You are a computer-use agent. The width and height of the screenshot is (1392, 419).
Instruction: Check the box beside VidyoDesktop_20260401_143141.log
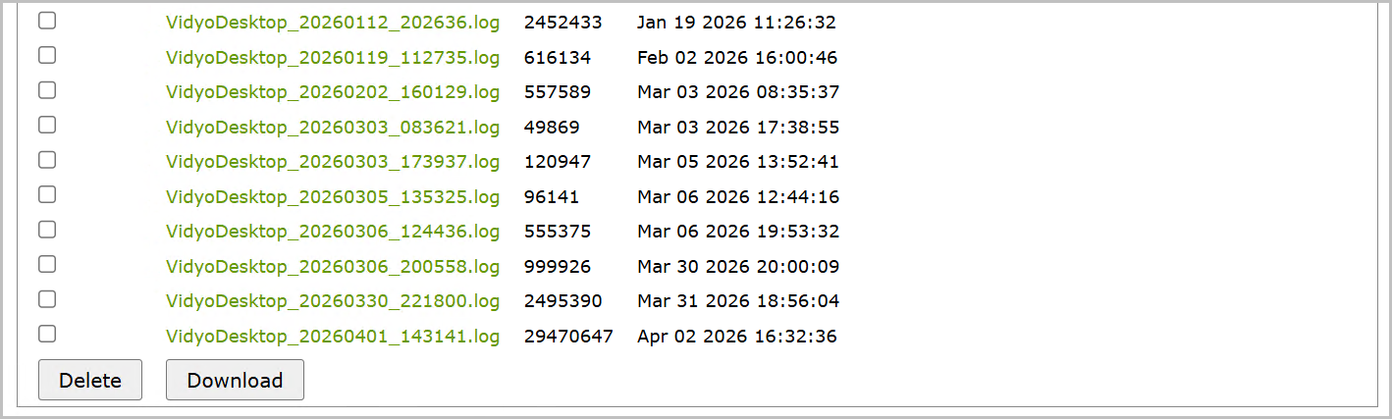(47, 334)
